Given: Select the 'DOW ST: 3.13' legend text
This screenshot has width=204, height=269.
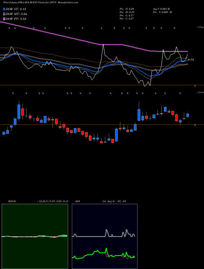Looking at the screenshot, I should (16, 9).
